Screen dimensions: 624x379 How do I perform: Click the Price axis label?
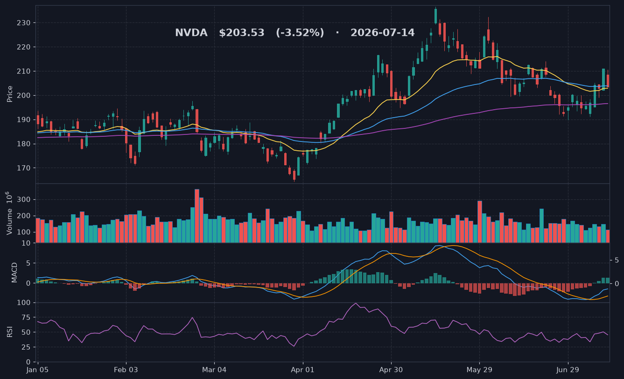pyautogui.click(x=10, y=94)
